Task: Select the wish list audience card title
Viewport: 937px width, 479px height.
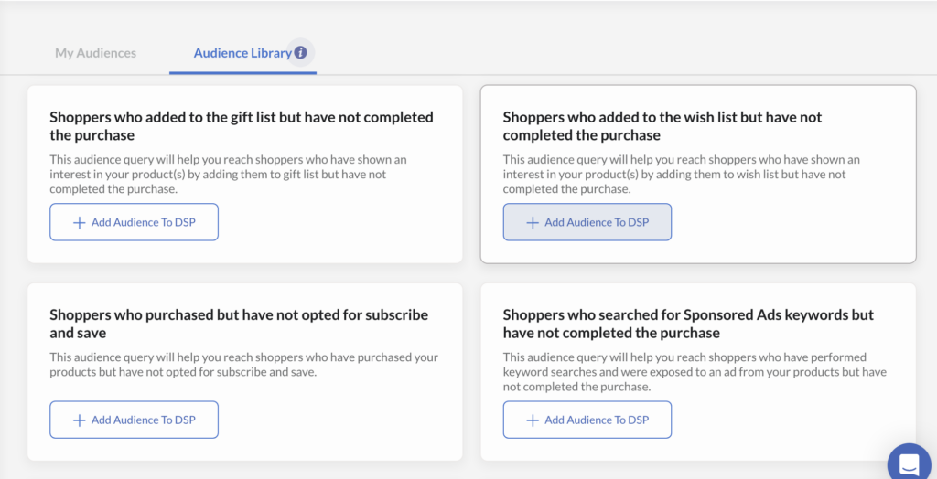Action: (x=662, y=126)
